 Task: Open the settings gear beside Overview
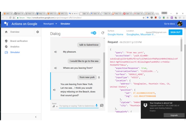[38, 32]
